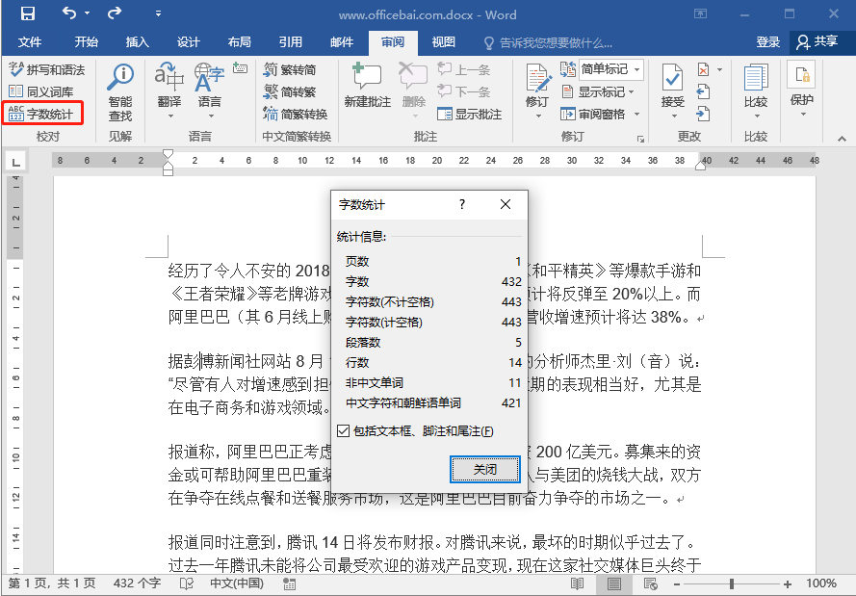
Task: Convert text with 繁转简
Action: pos(290,70)
